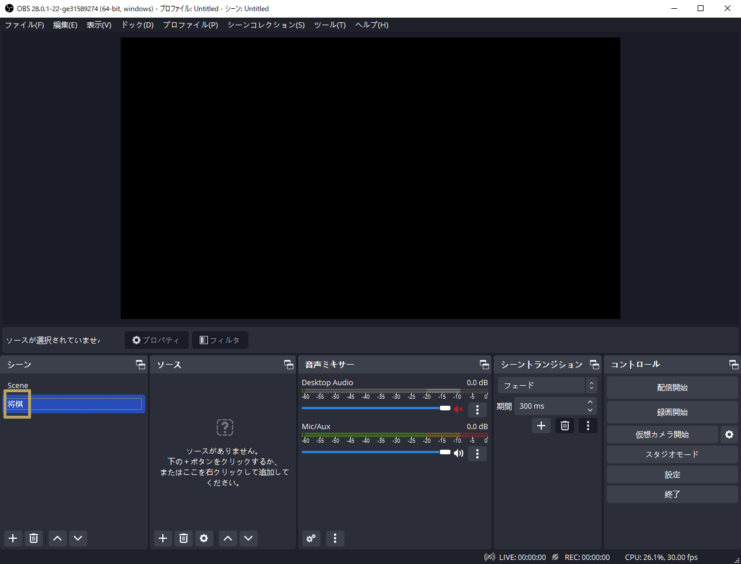Undock the コントロール panel with float icon
The width and height of the screenshot is (741, 564).
[734, 365]
